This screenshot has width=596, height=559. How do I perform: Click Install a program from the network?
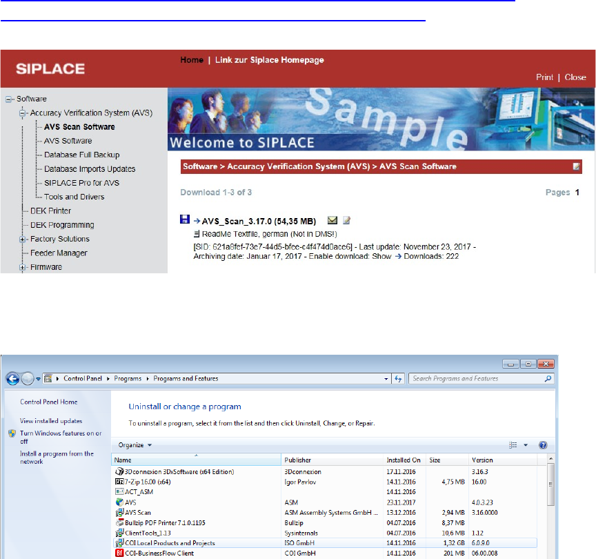coord(57,458)
